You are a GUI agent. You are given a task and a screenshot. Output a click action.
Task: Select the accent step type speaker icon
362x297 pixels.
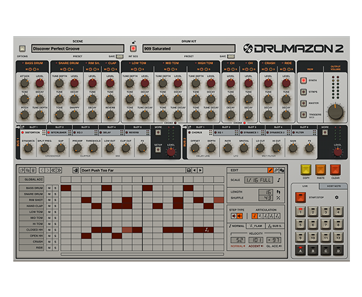pos(240,216)
